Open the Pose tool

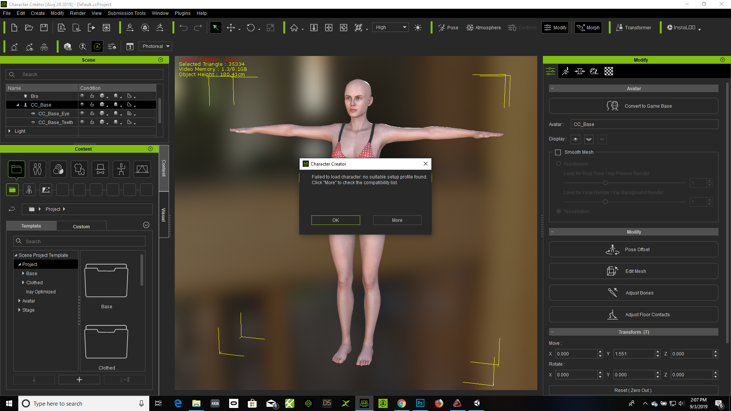point(448,27)
